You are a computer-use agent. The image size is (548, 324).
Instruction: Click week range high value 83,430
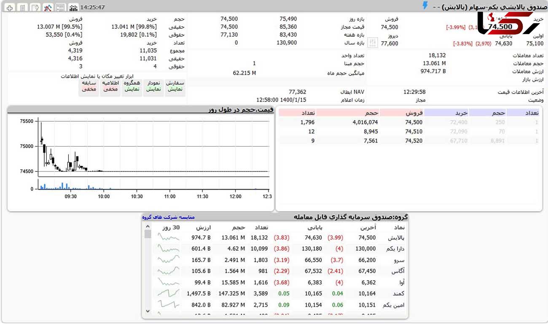(288, 35)
